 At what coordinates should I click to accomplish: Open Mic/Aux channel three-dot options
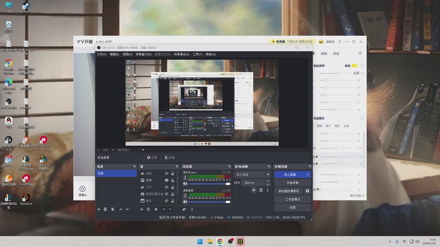(185, 178)
